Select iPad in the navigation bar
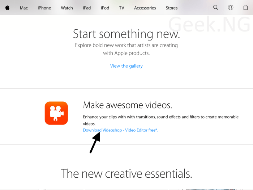The image size is (253, 190). click(87, 8)
